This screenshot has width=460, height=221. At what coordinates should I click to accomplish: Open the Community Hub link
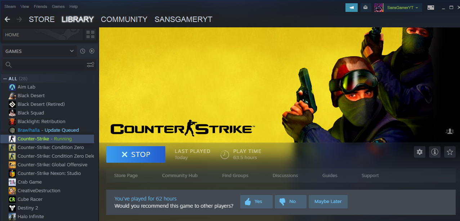pyautogui.click(x=180, y=176)
